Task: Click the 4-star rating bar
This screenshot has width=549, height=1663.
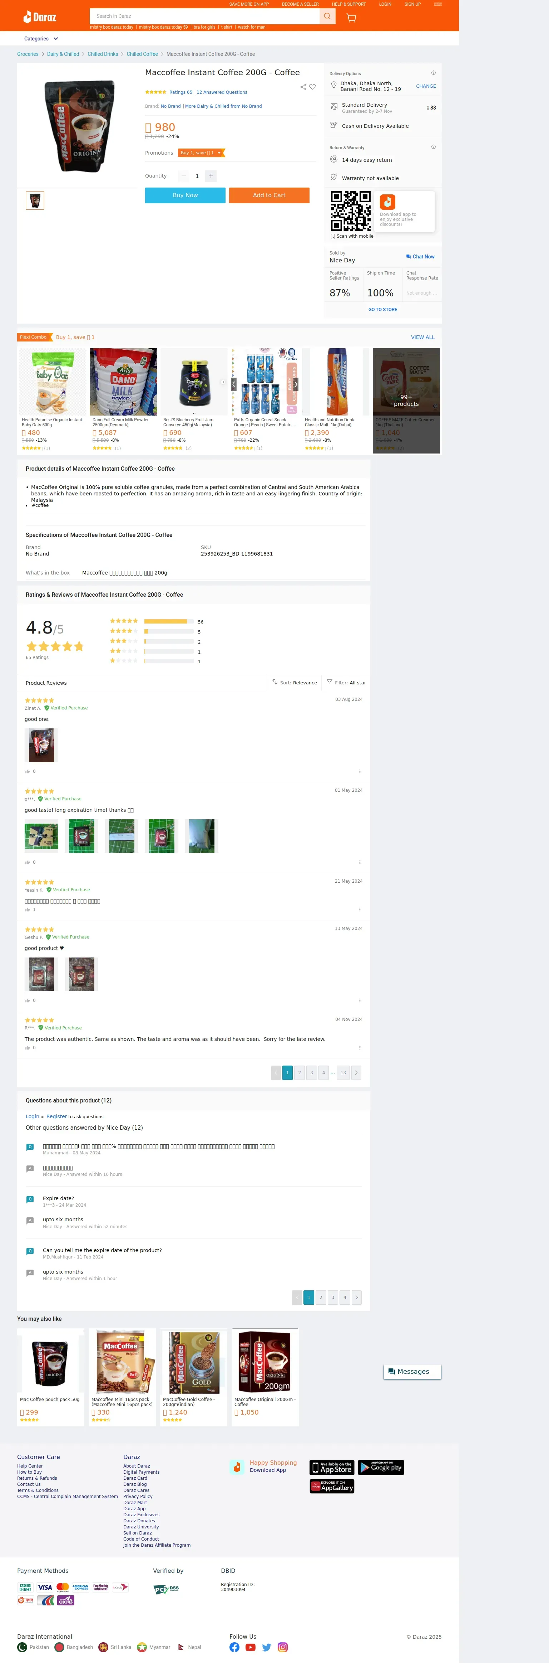Action: pyautogui.click(x=169, y=631)
